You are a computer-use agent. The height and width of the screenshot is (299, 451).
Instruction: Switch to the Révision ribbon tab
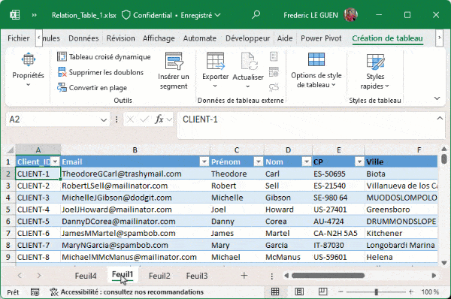[x=120, y=38]
